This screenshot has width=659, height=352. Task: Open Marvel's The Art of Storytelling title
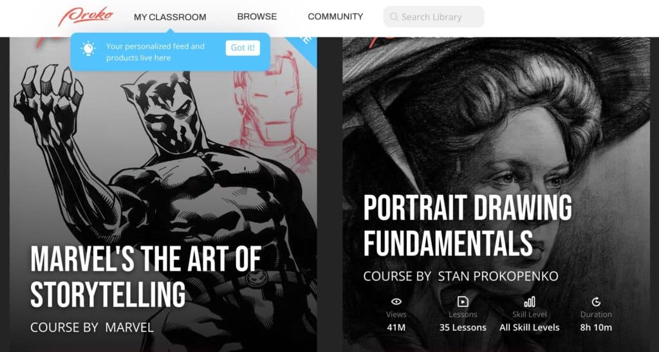point(146,277)
